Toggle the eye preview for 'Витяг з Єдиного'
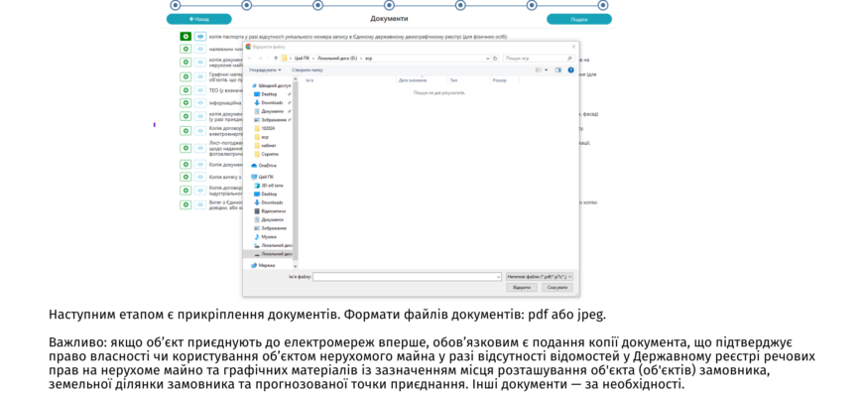The width and height of the screenshot is (863, 397). 200,204
